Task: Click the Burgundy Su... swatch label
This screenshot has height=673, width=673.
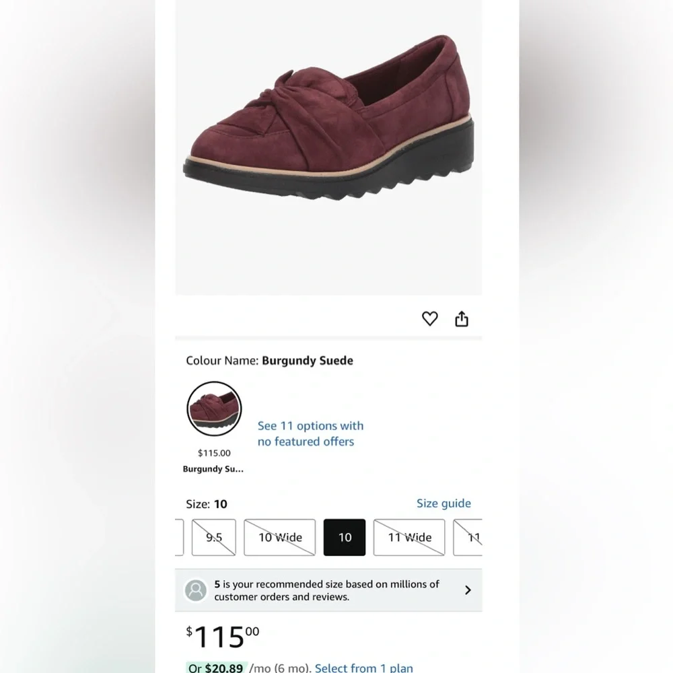Action: [213, 469]
